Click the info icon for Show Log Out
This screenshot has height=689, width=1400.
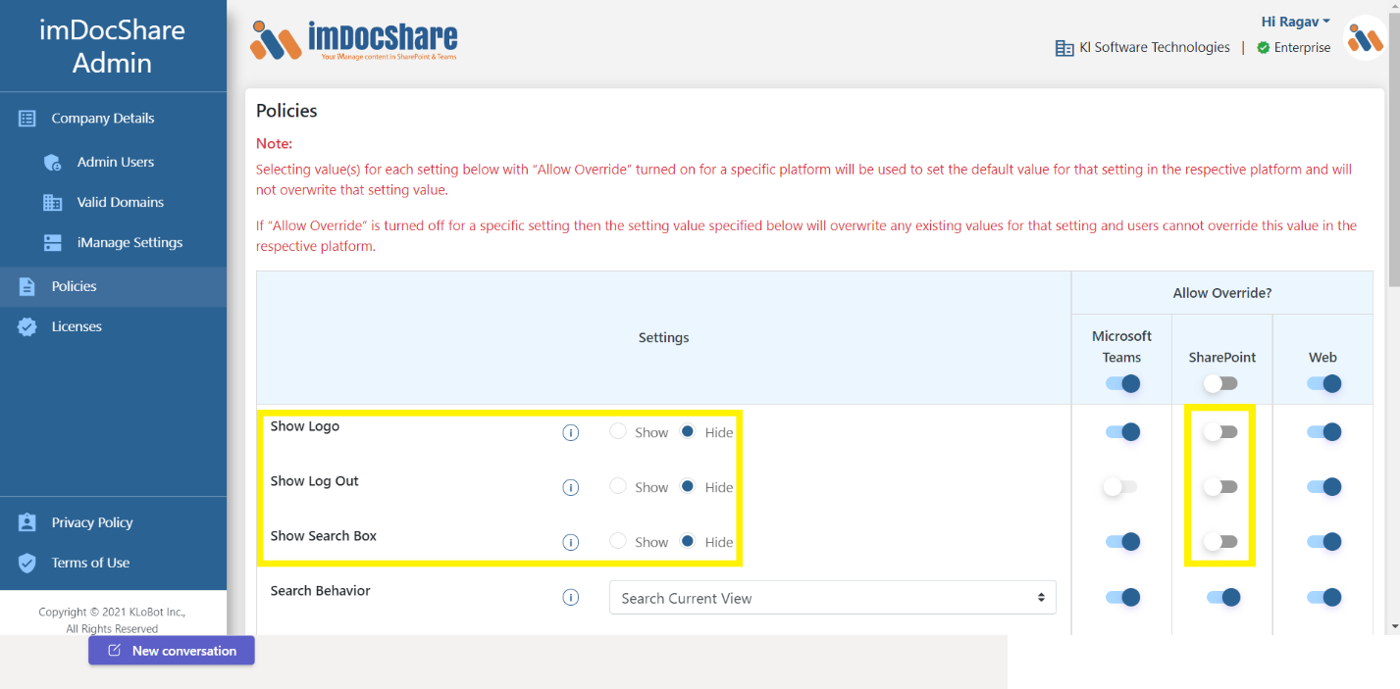[x=571, y=487]
